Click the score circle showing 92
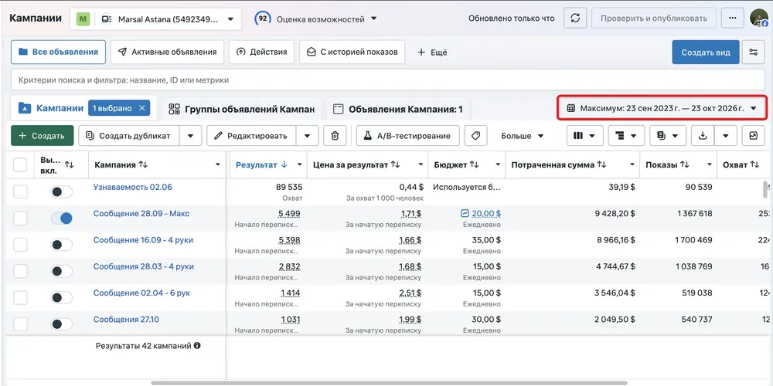773x386 pixels. [263, 19]
